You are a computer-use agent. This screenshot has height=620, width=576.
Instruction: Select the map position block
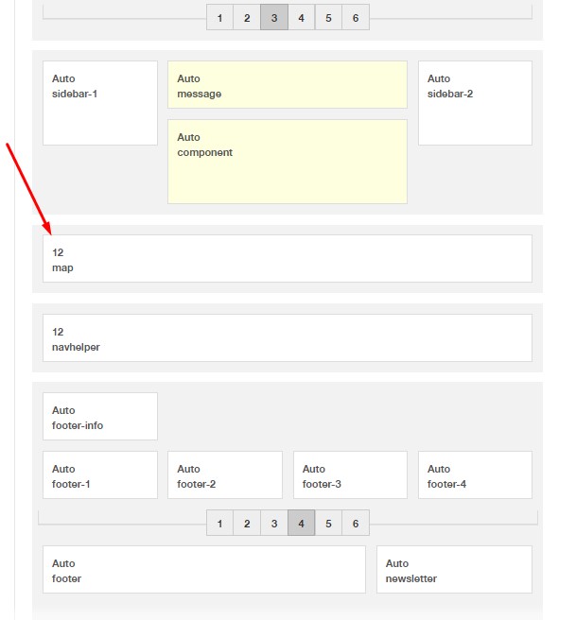click(x=288, y=259)
